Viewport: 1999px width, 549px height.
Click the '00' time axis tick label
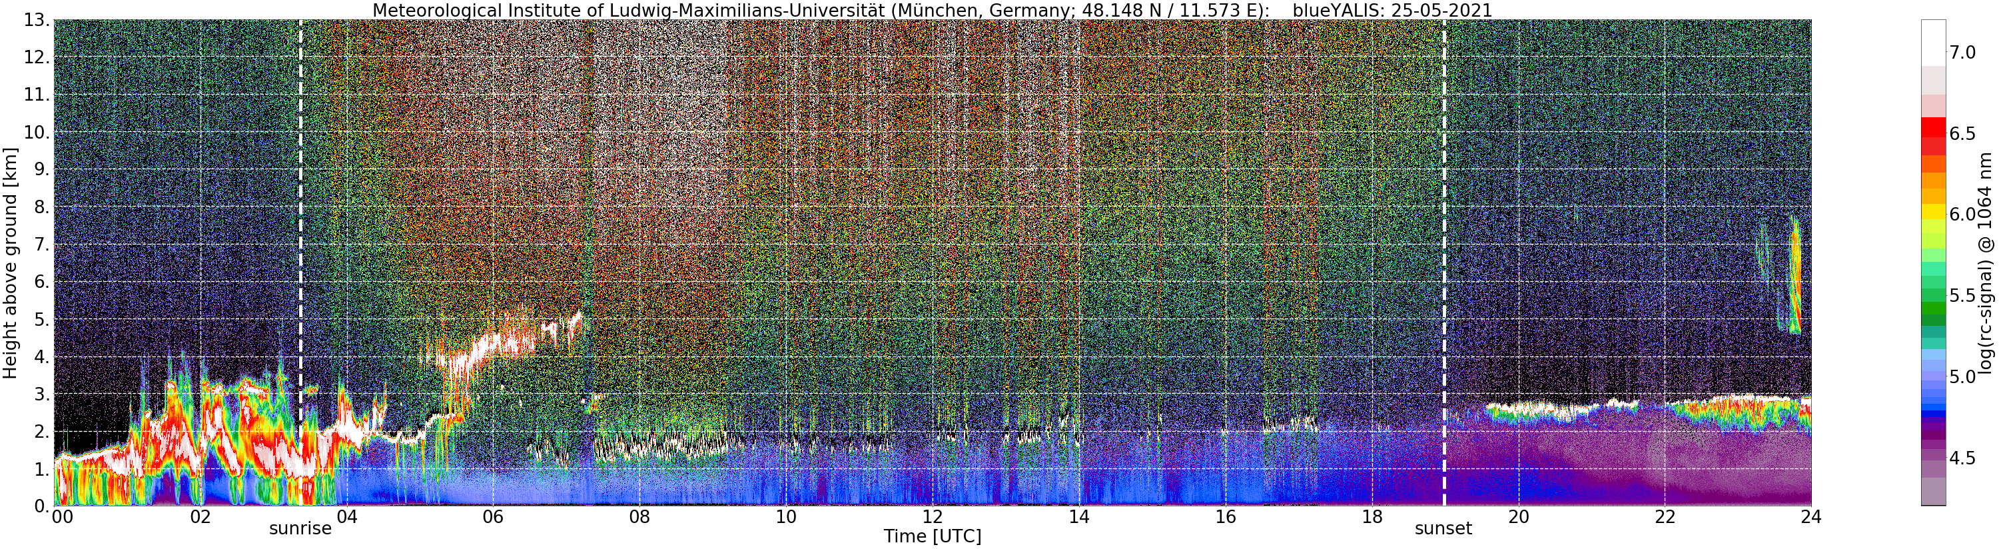tap(62, 517)
